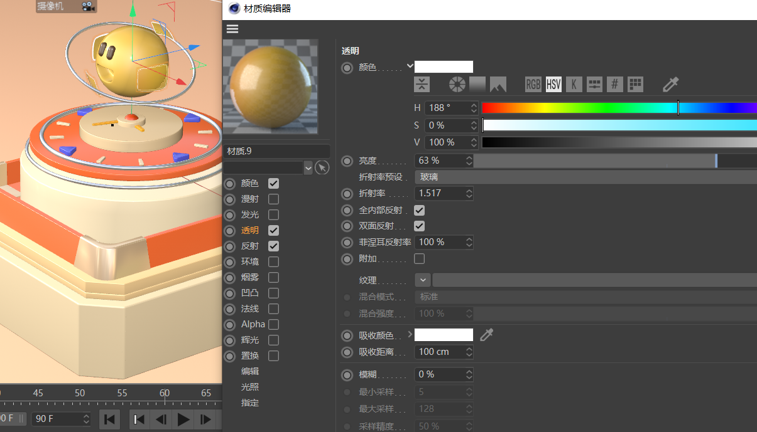Image resolution: width=757 pixels, height=432 pixels.
Task: Click the 材质.9 material name field
Action: (x=276, y=151)
